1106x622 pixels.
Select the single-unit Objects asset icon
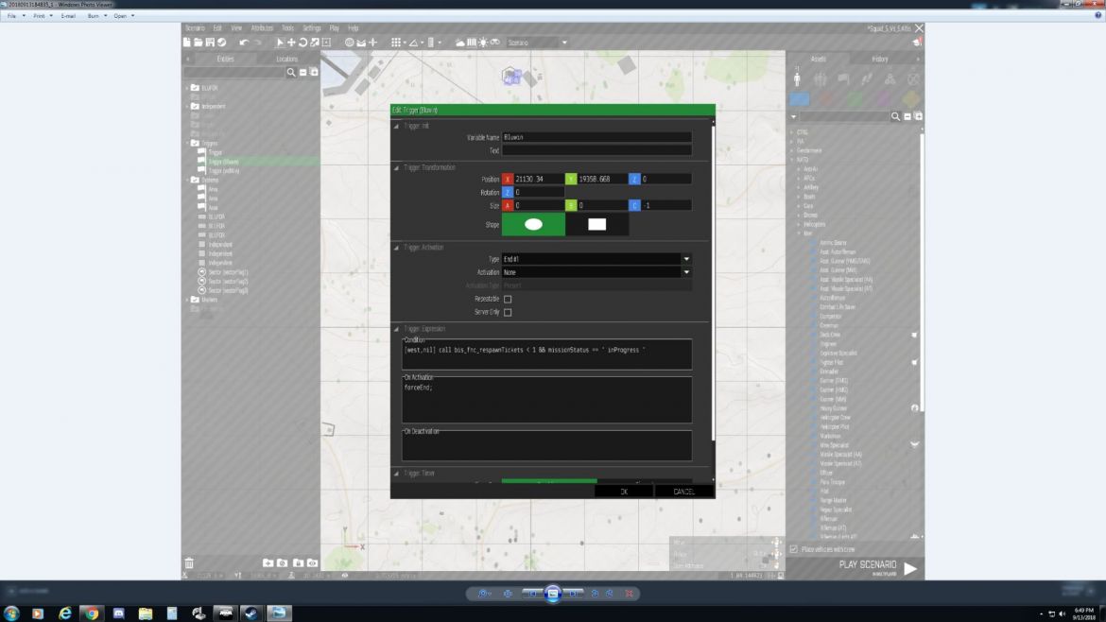click(x=797, y=79)
